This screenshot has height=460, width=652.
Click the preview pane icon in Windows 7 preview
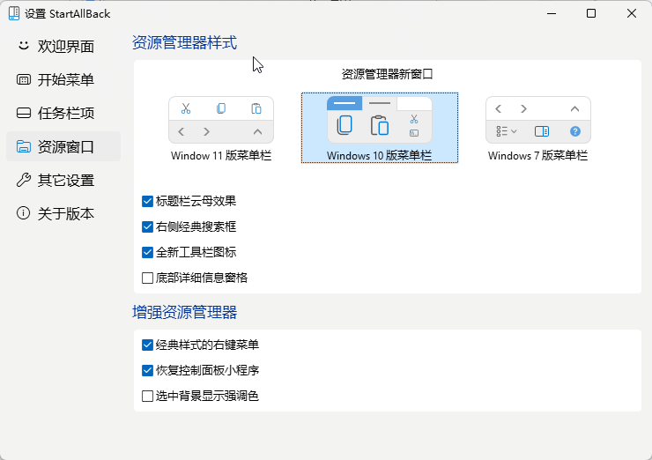point(542,131)
